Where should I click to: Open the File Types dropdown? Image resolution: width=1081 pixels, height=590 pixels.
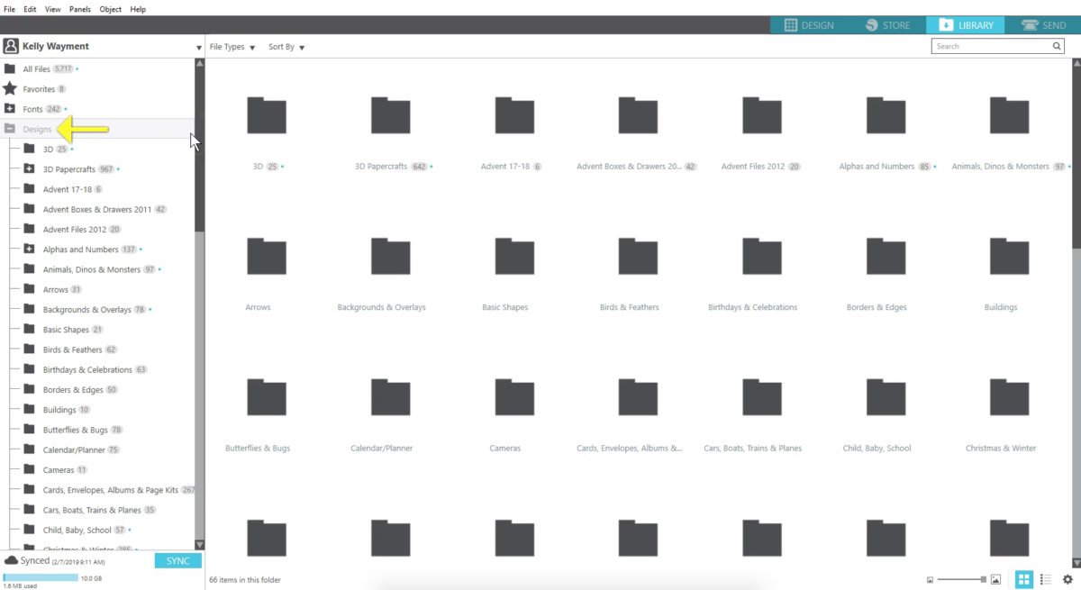[232, 47]
